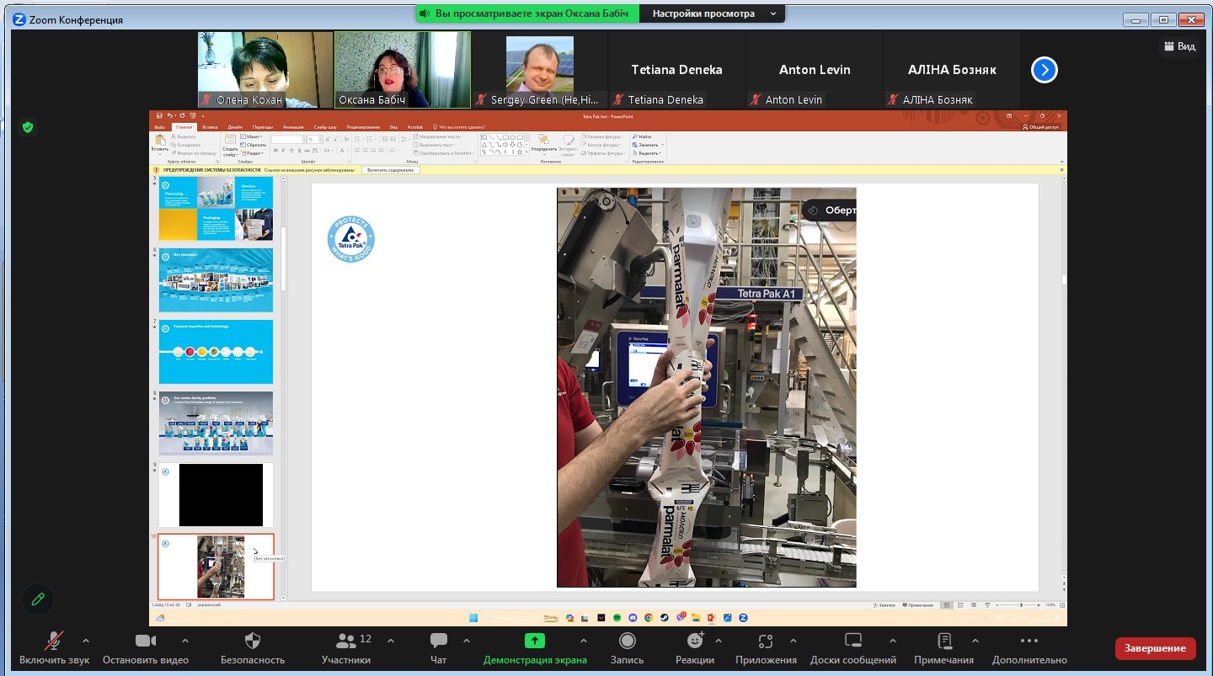Image resolution: width=1213 pixels, height=676 pixels.
Task: Open Приложения apps panel
Action: click(765, 642)
